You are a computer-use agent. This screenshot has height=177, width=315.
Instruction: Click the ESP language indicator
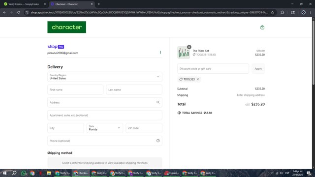287,173
